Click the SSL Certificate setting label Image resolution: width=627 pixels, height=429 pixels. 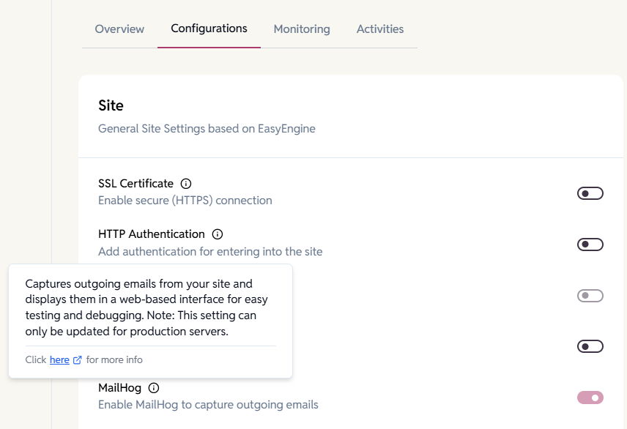(136, 184)
